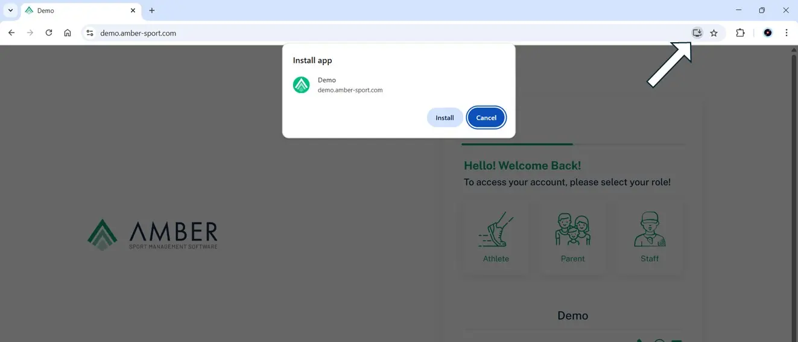
Task: Open the Extensions puzzle icon
Action: 740,33
